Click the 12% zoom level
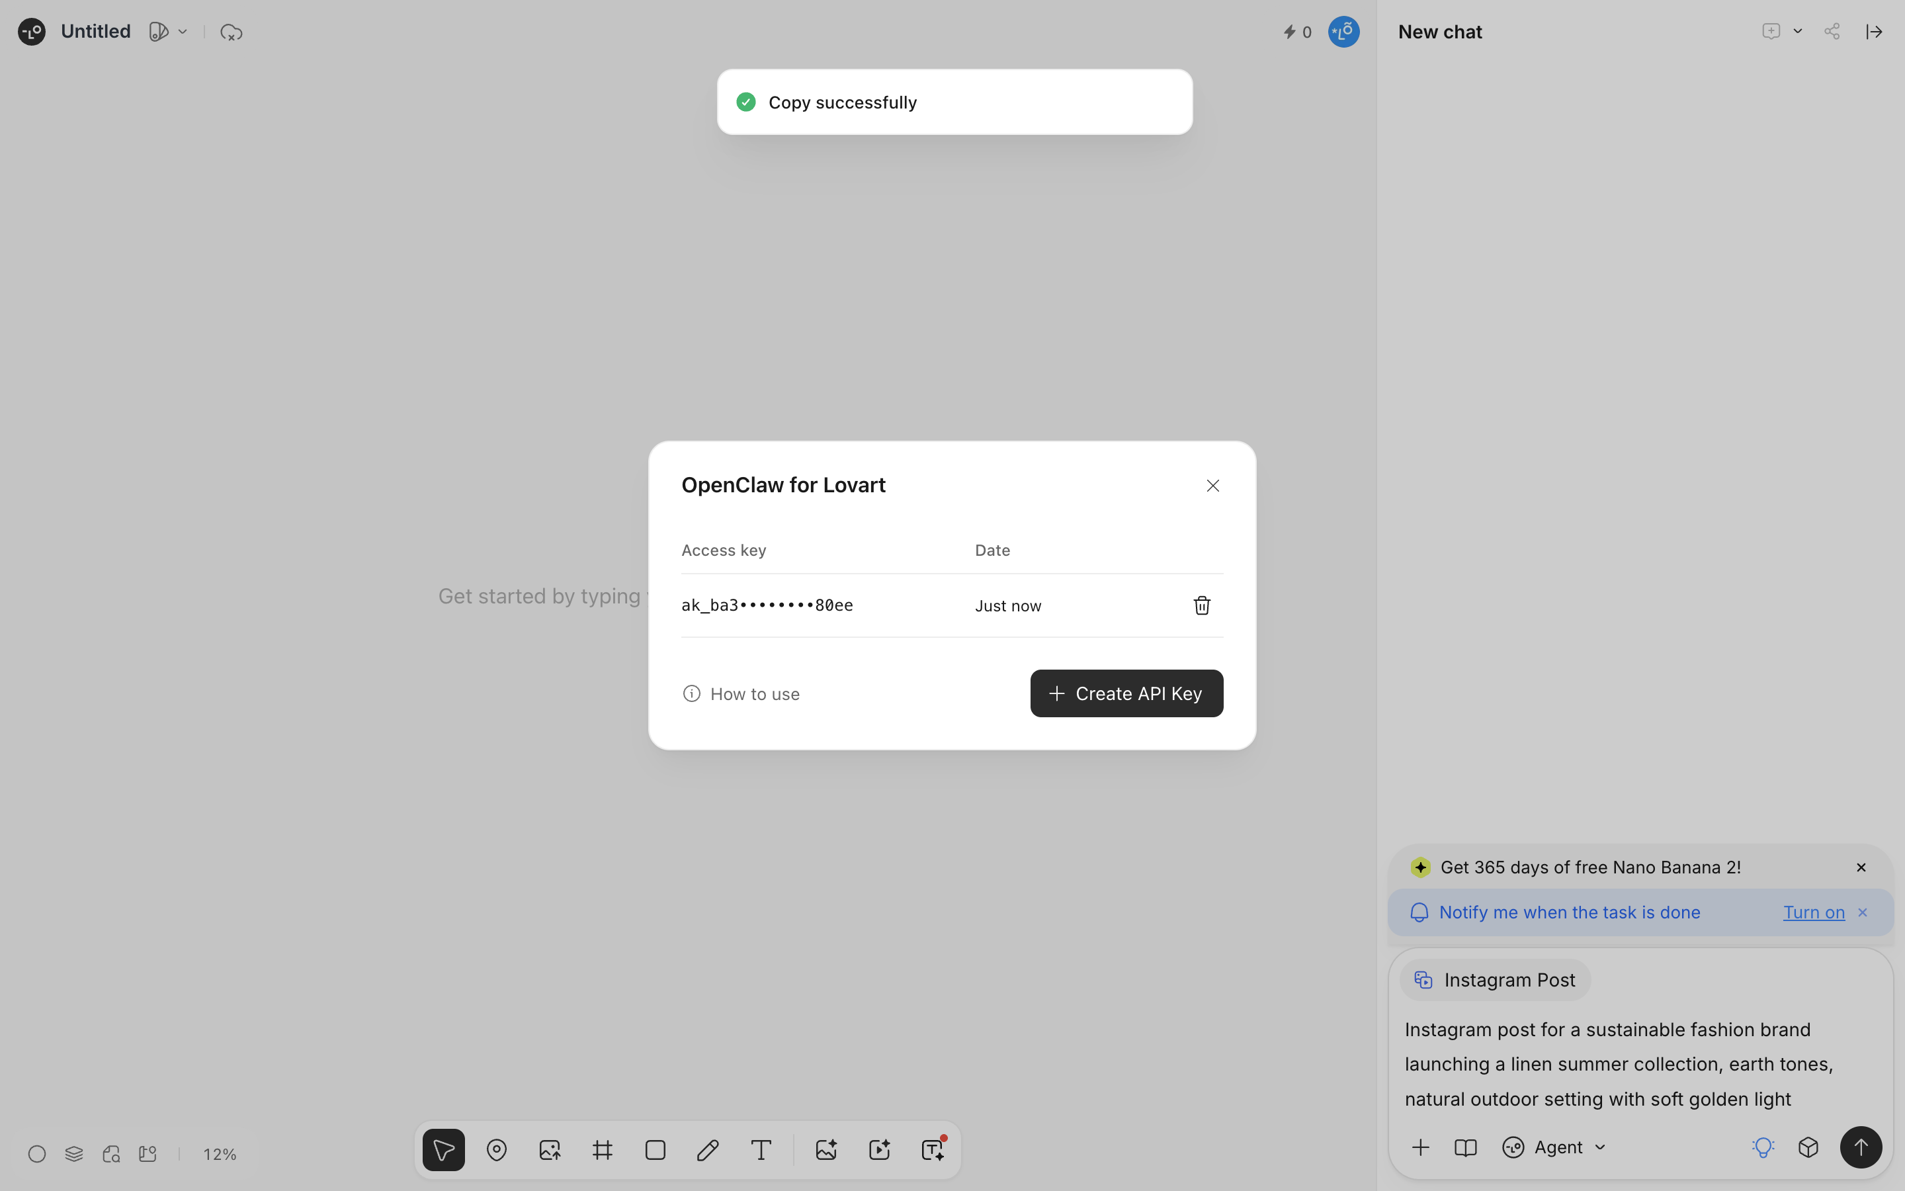Viewport: 1905px width, 1191px height. click(220, 1154)
